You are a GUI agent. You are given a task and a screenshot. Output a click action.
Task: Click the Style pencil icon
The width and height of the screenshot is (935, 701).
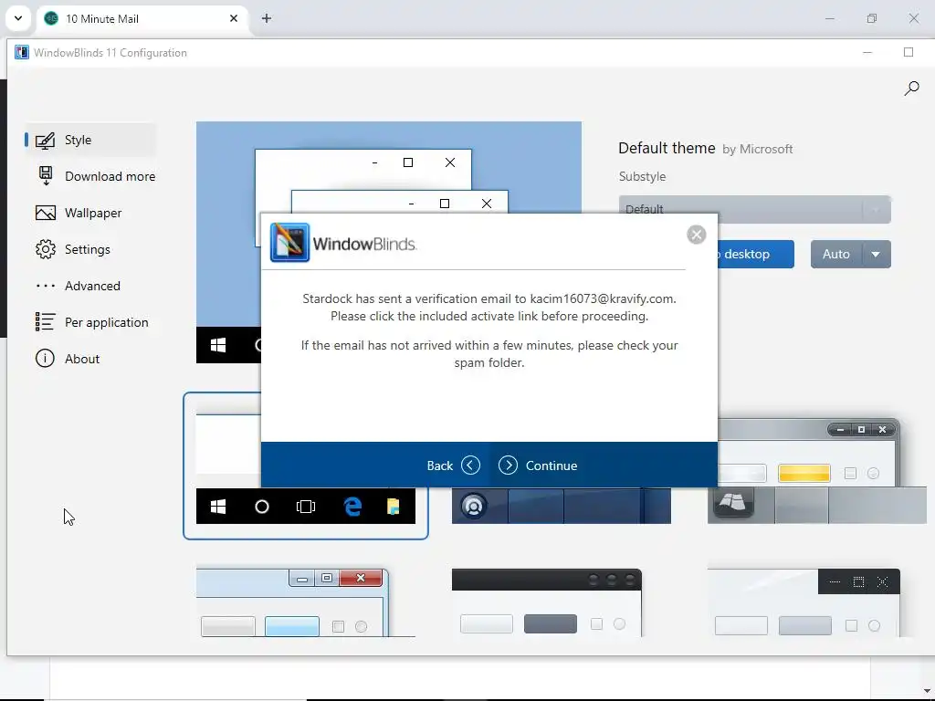tap(46, 140)
